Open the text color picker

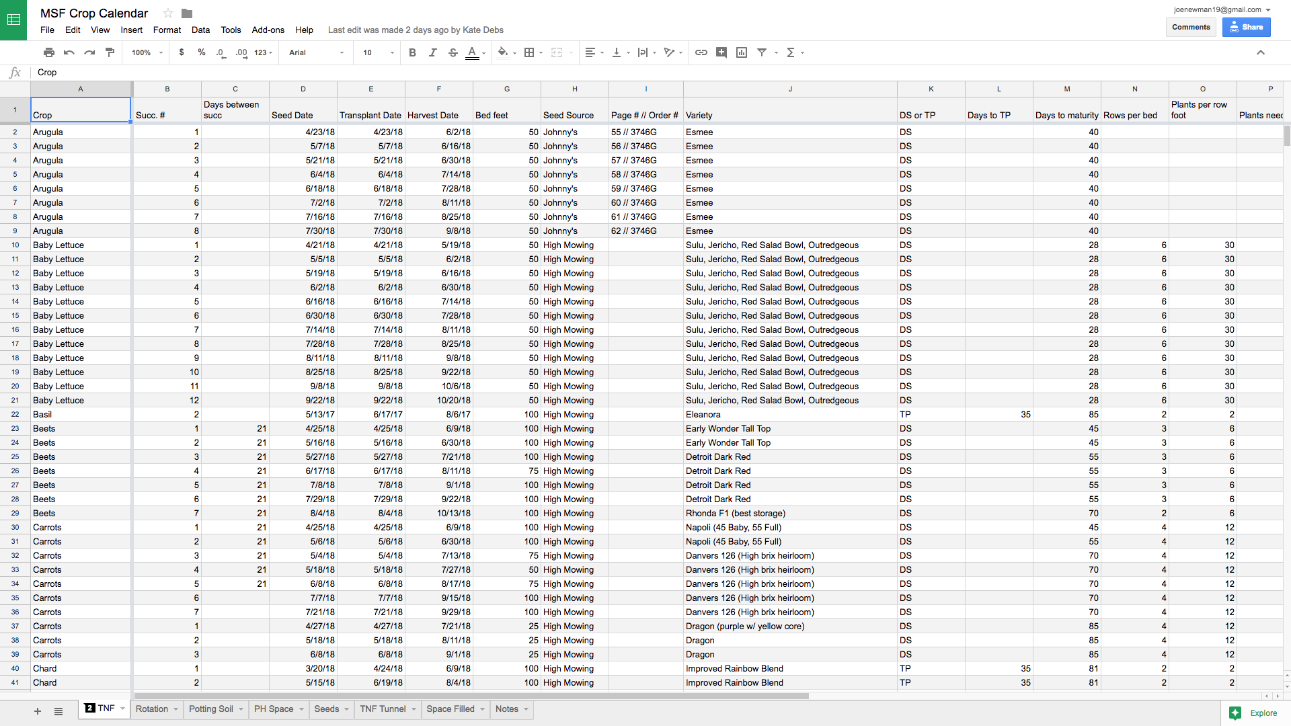[475, 52]
